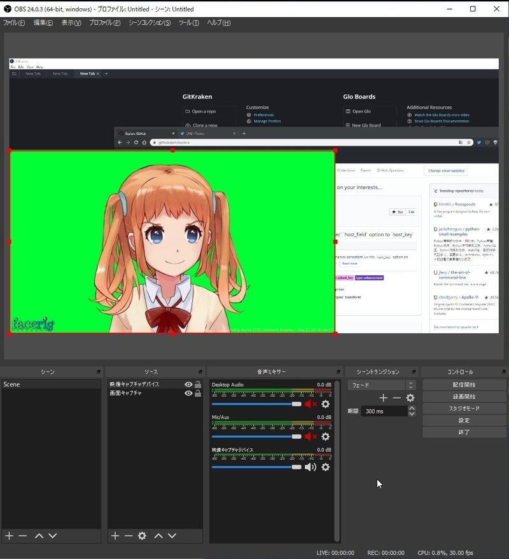Remove selected source with minus icon
The height and width of the screenshot is (559, 509).
tap(129, 535)
